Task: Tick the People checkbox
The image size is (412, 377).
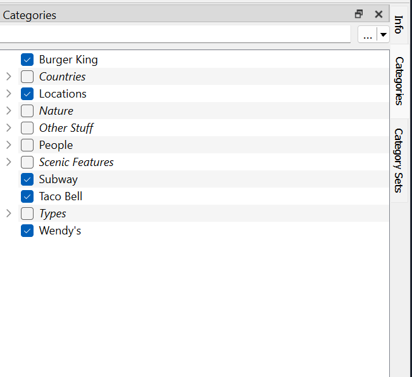Action: [27, 145]
